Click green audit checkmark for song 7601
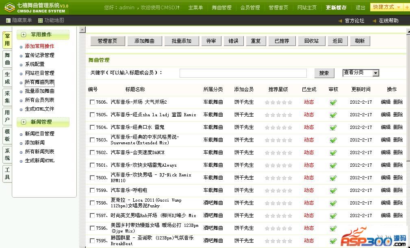 333,165
